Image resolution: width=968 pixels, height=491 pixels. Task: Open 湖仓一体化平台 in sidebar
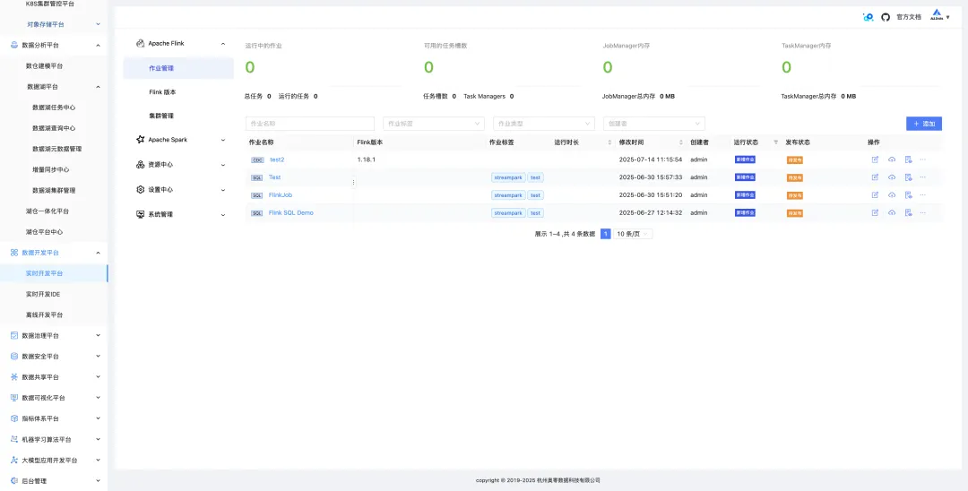[x=47, y=211]
